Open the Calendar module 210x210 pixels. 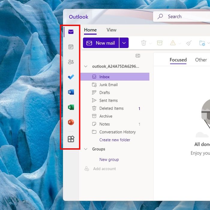(71, 47)
